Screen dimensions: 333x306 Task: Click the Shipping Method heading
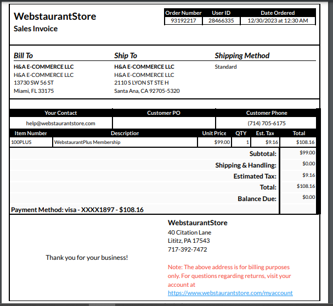pos(242,55)
